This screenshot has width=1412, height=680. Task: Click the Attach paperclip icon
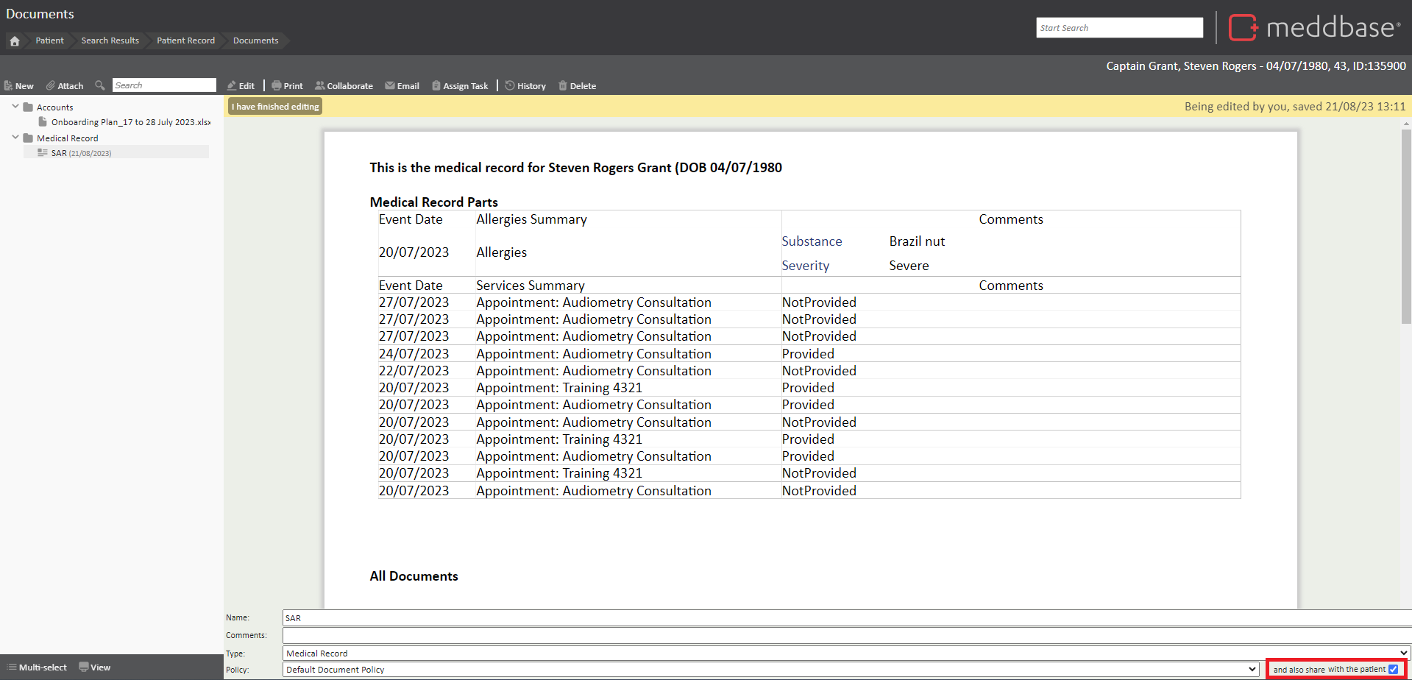click(51, 86)
